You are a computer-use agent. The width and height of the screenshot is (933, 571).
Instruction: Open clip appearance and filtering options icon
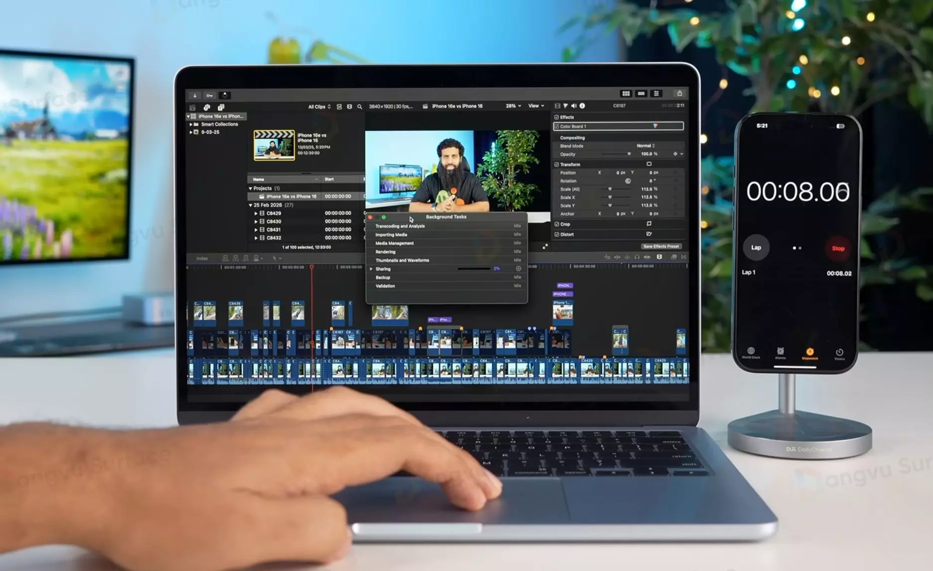click(349, 106)
